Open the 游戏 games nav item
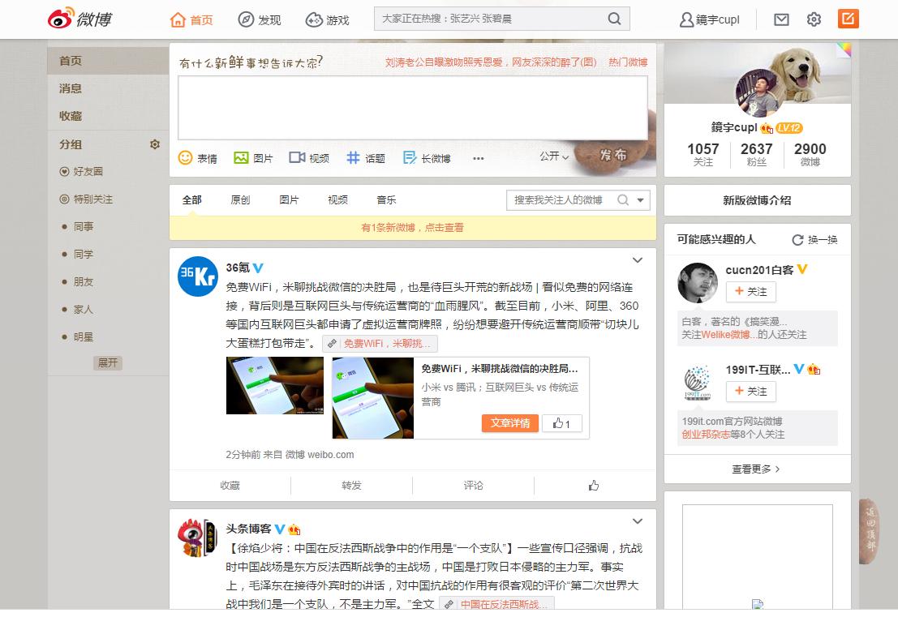Viewport: 898px width, 617px height. click(x=327, y=20)
